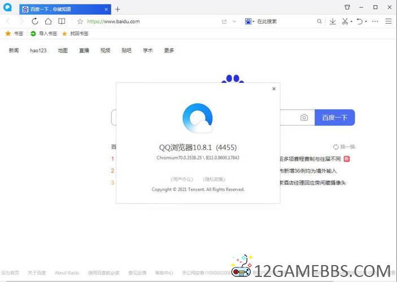Open the downloads icon
Viewport: 397px width, 282px height.
click(333, 21)
